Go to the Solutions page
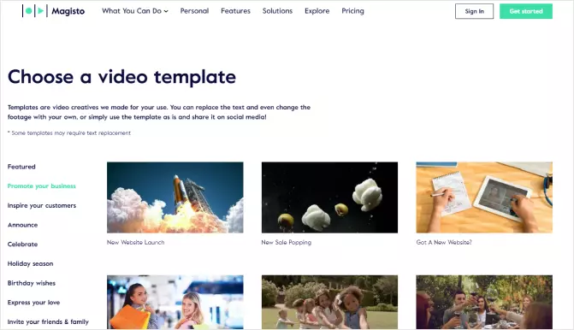Screen dimensions: 574x330 click(x=277, y=11)
